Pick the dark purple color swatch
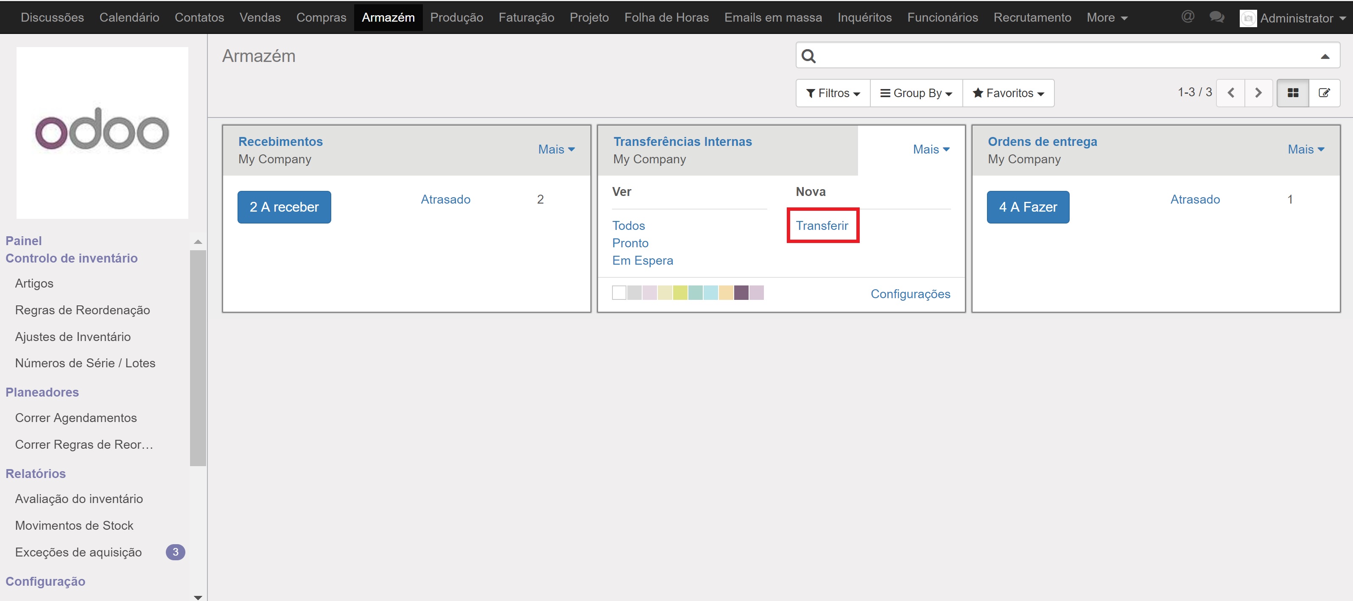The width and height of the screenshot is (1353, 601). pos(741,293)
